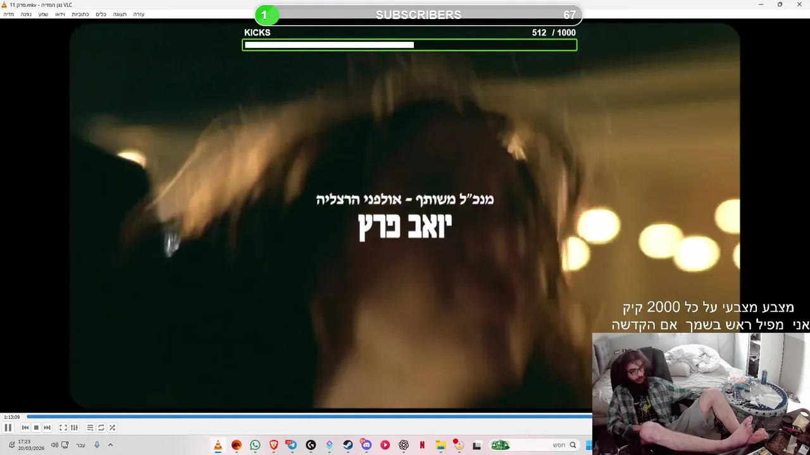The width and height of the screenshot is (810, 455).
Task: Open Steam from the taskbar
Action: (348, 445)
